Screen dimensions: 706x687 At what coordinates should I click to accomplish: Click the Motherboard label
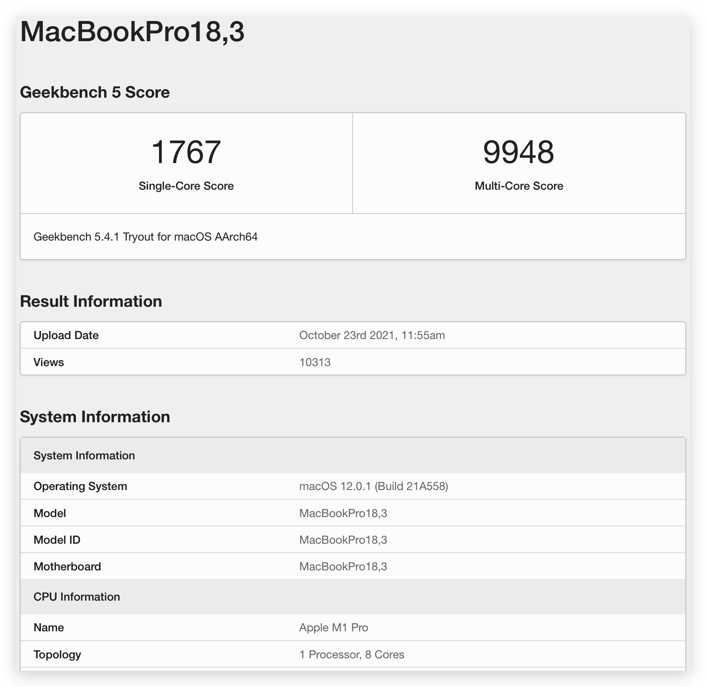67,566
